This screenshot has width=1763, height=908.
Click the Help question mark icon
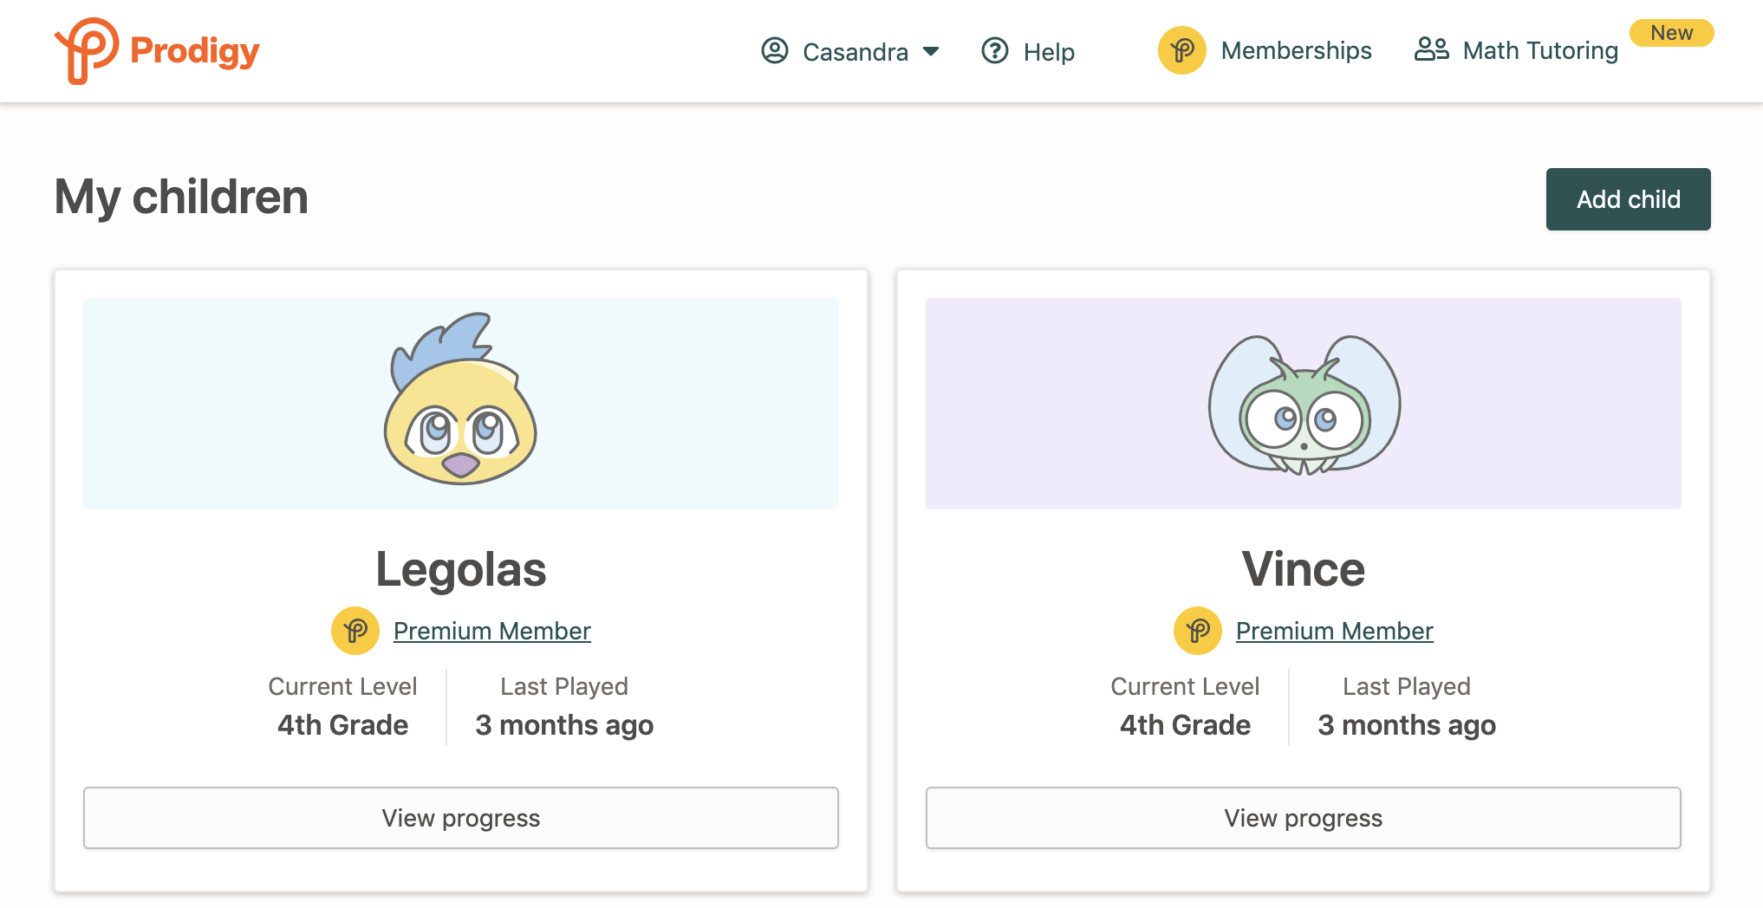coord(994,51)
